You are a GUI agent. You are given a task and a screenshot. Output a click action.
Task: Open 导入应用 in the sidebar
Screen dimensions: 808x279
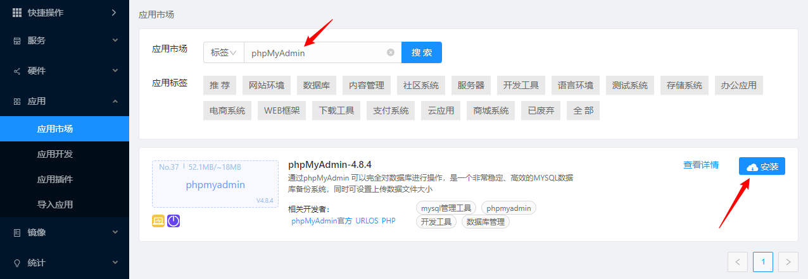(65, 205)
